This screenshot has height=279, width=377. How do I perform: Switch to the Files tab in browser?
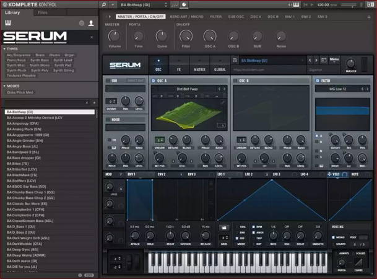43,12
